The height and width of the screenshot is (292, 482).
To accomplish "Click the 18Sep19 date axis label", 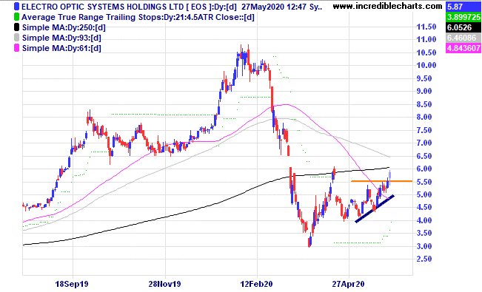I will (x=72, y=284).
